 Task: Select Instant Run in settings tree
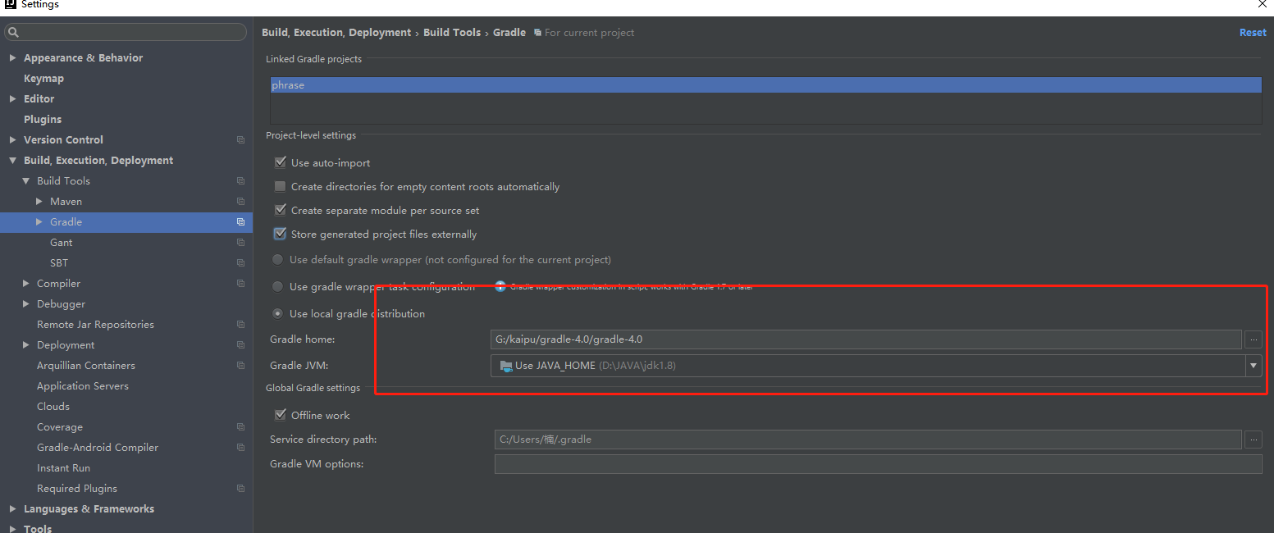63,468
